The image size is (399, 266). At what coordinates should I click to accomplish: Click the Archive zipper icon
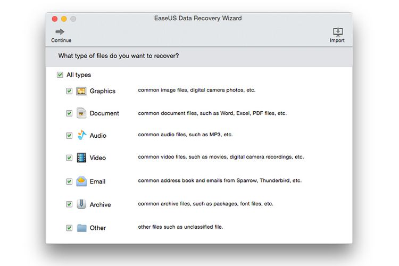point(81,204)
